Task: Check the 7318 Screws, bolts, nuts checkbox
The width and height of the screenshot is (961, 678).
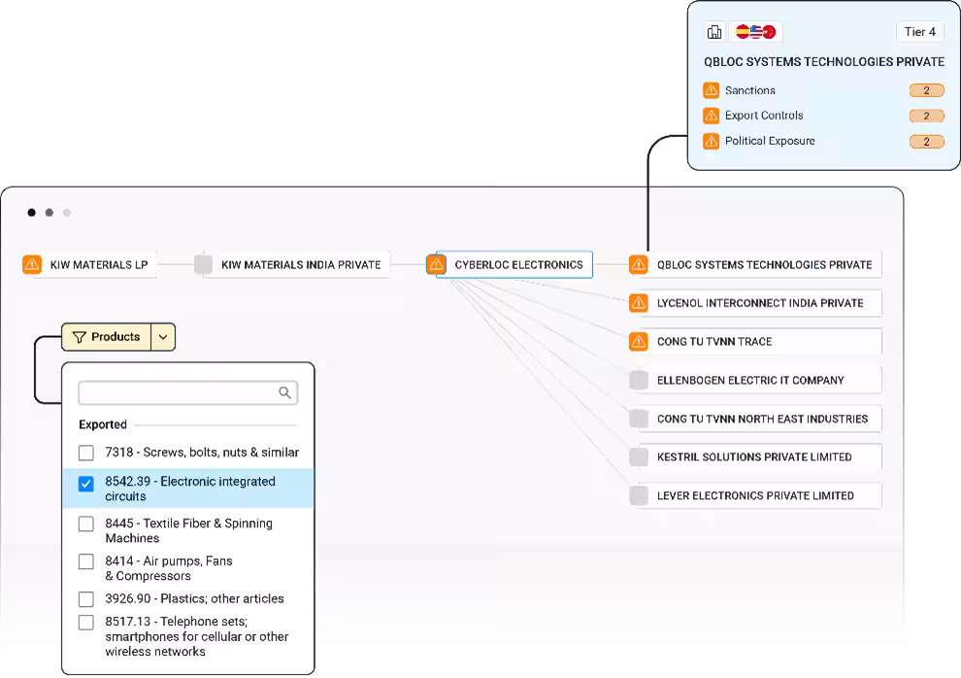Action: pos(86,453)
